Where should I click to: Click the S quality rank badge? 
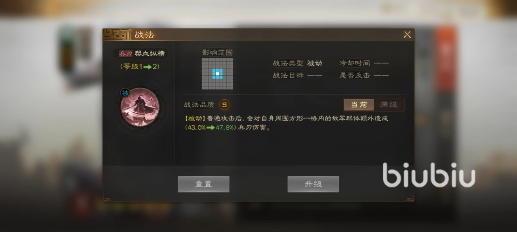[x=225, y=105]
